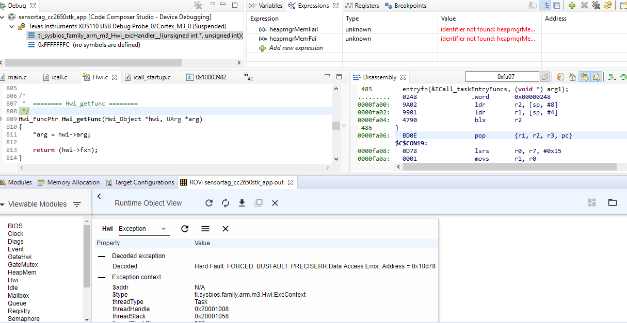627x323 pixels.
Task: Click the green assembly step into icon
Action: click(x=612, y=77)
